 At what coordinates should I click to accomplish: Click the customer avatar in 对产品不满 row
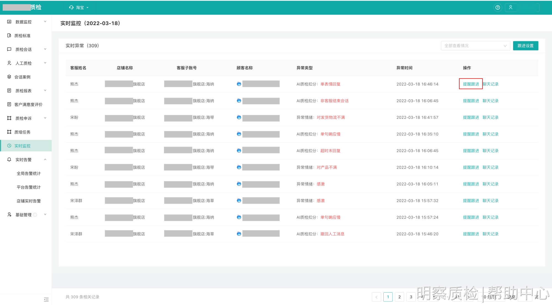(x=239, y=167)
